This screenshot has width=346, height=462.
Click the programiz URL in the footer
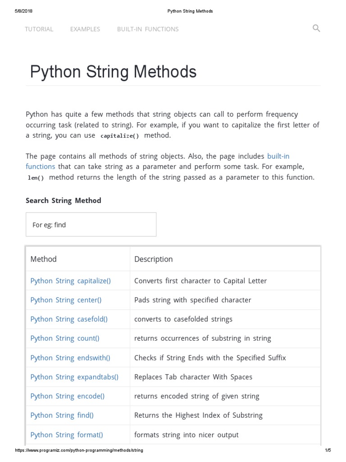pos(79,450)
